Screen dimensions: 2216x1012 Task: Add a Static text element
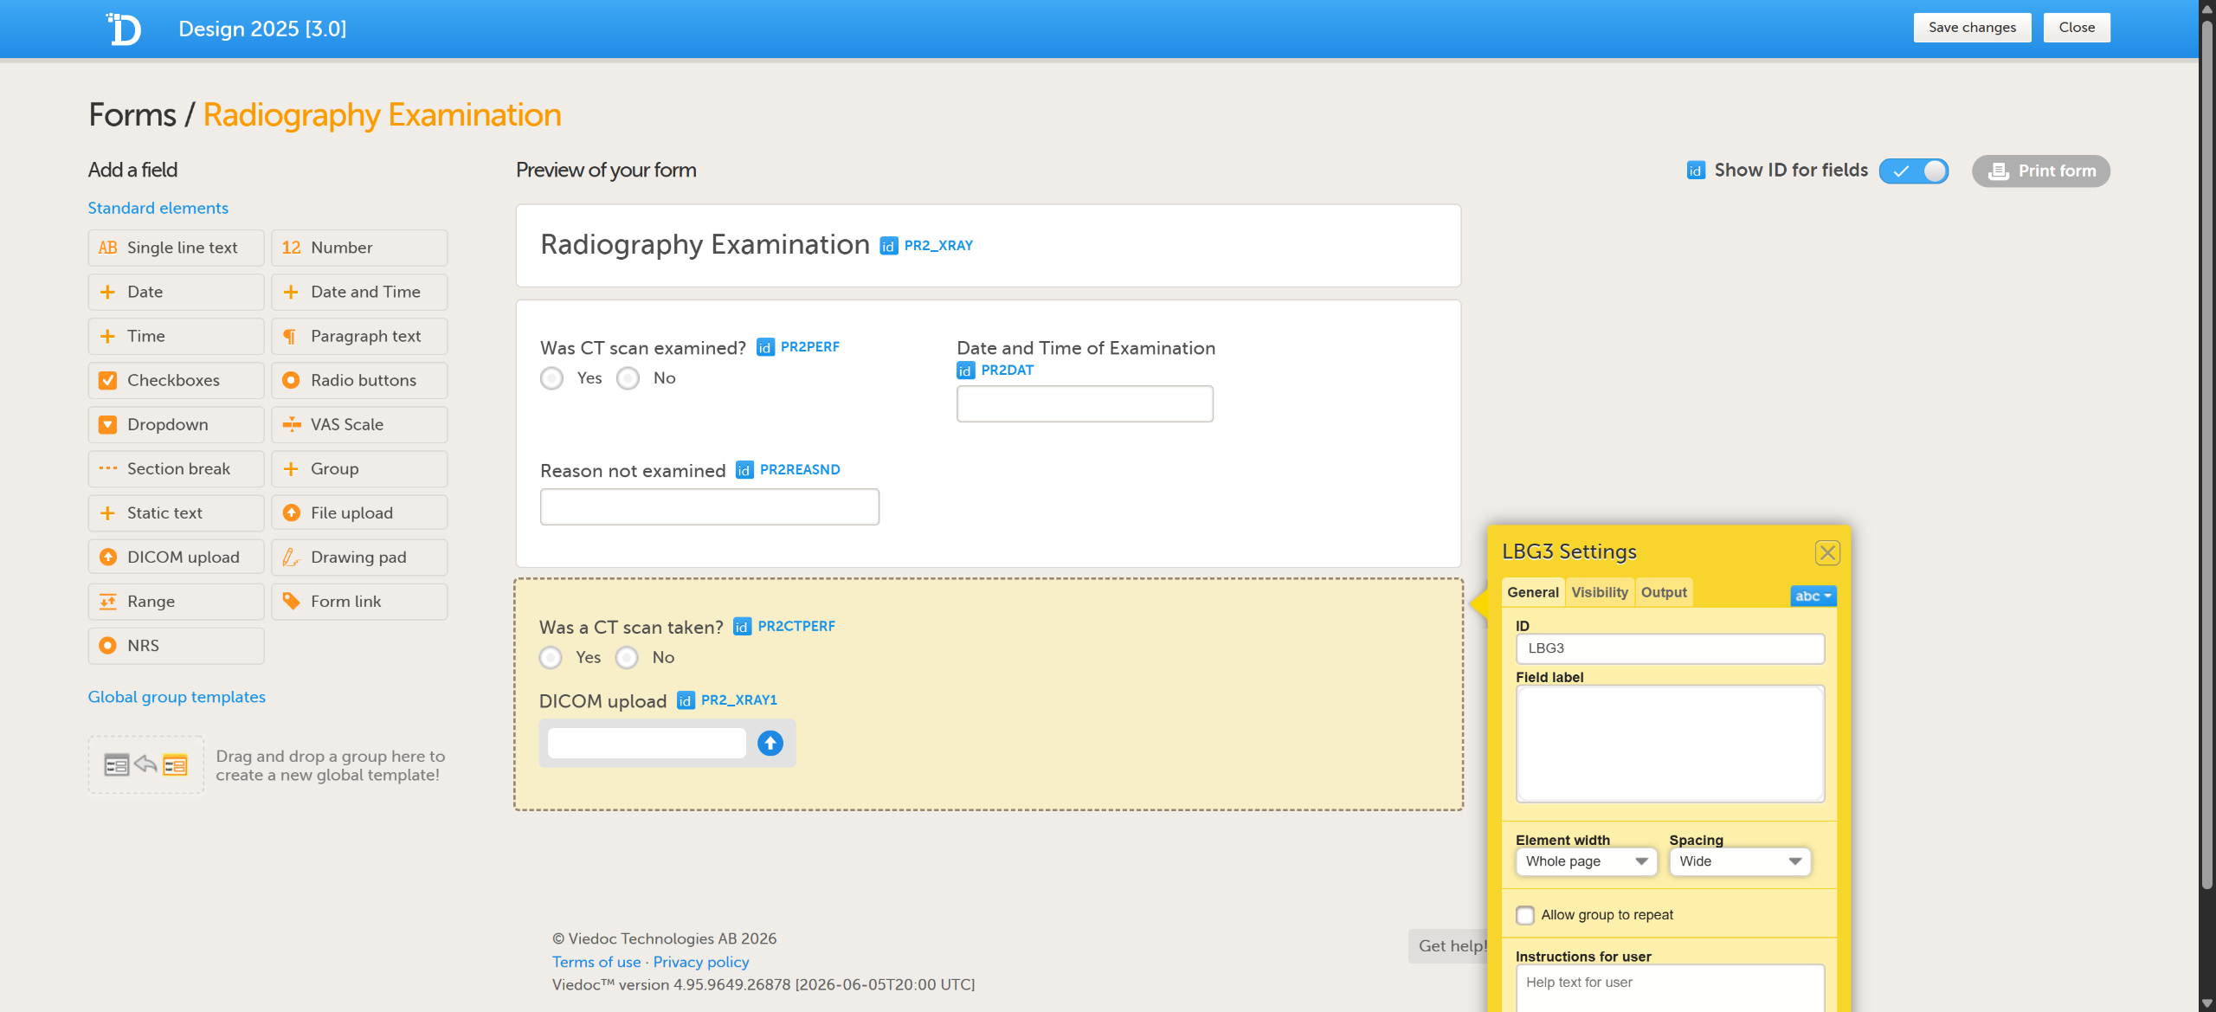click(176, 512)
